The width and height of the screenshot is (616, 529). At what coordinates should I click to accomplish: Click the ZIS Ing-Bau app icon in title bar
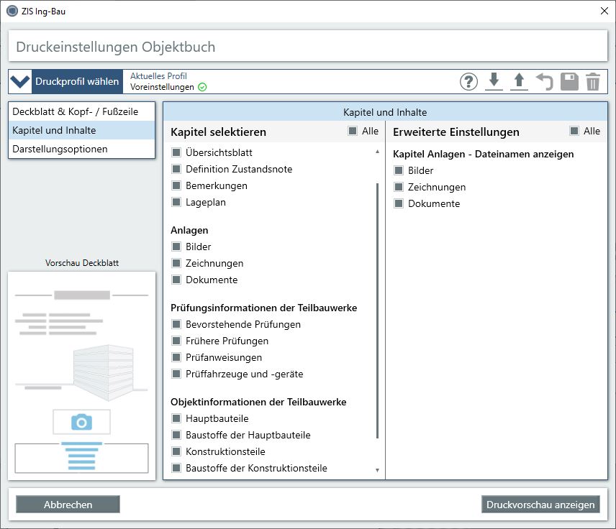pos(12,11)
